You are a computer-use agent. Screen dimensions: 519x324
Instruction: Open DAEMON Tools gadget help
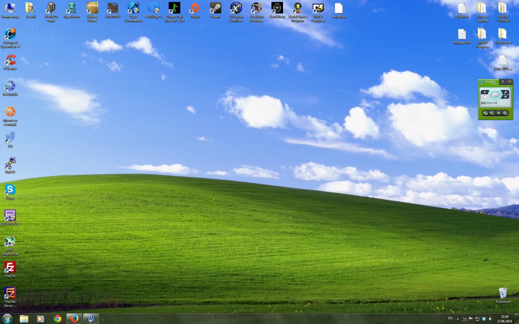[502, 82]
